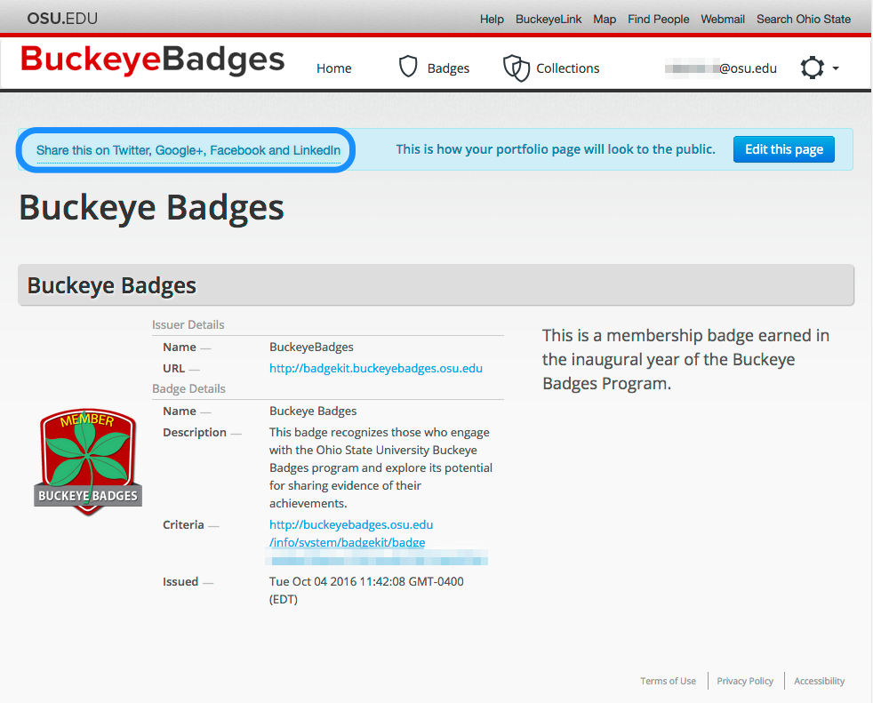873x703 pixels.
Task: Click the badge description paragraph text
Action: click(380, 467)
